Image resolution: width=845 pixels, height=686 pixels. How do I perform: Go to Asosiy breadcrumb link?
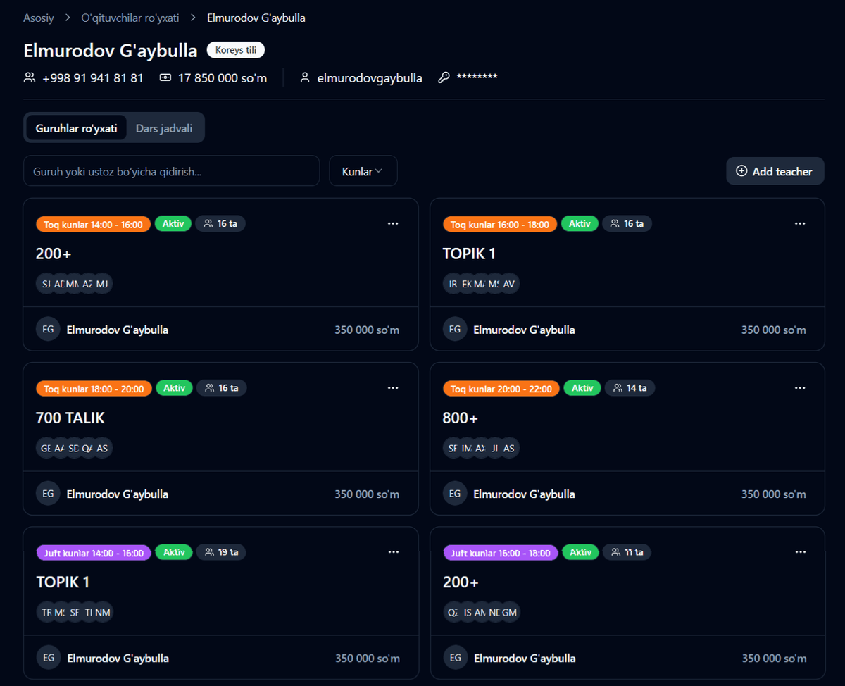tap(39, 18)
